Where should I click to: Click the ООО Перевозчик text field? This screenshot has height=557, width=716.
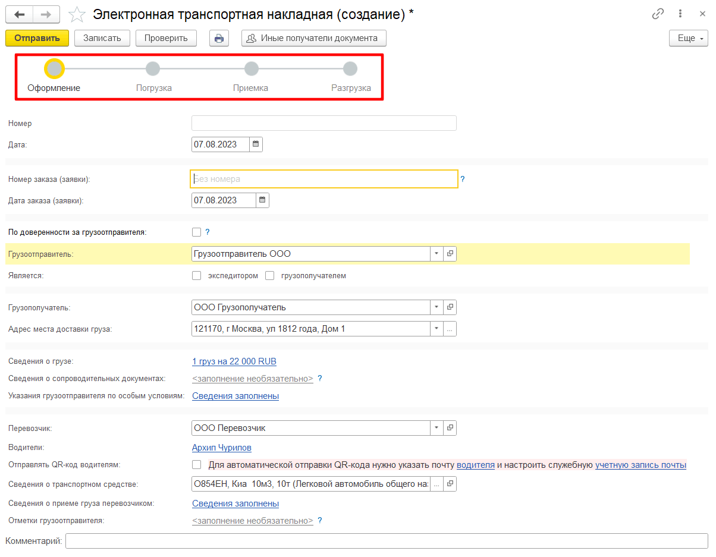[x=311, y=428]
